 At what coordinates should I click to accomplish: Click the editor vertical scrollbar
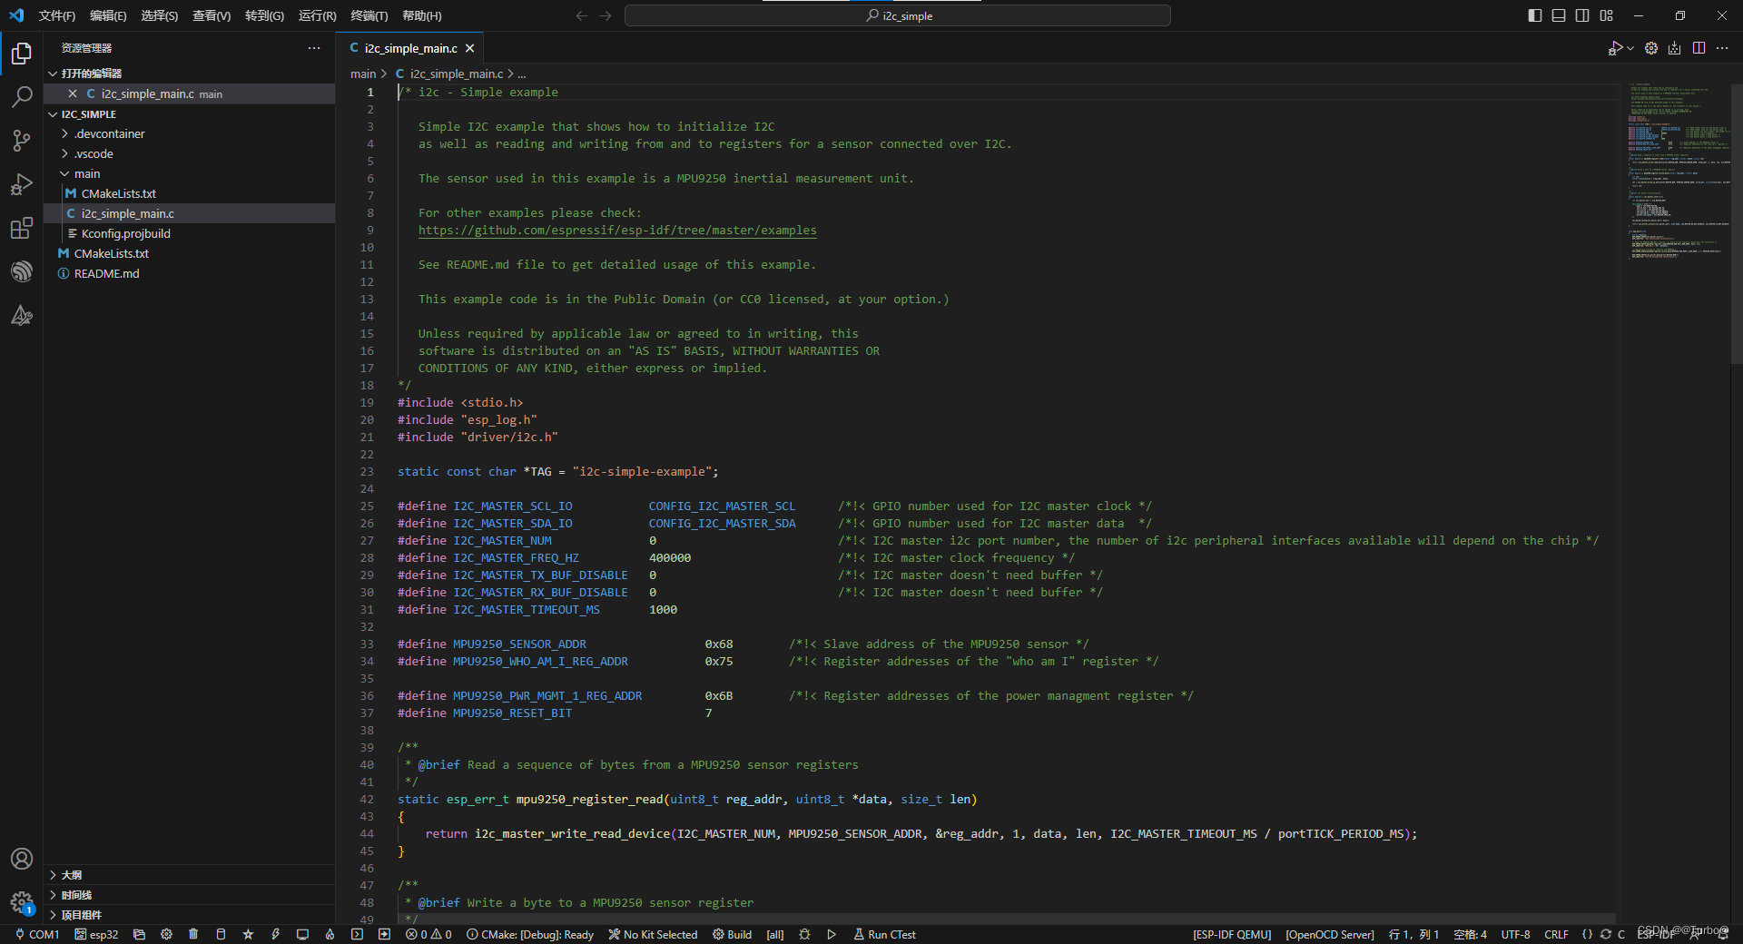[x=1737, y=223]
